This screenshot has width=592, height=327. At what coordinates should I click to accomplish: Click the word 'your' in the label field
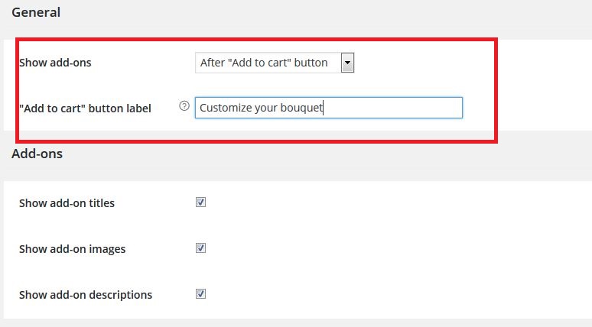(266, 108)
